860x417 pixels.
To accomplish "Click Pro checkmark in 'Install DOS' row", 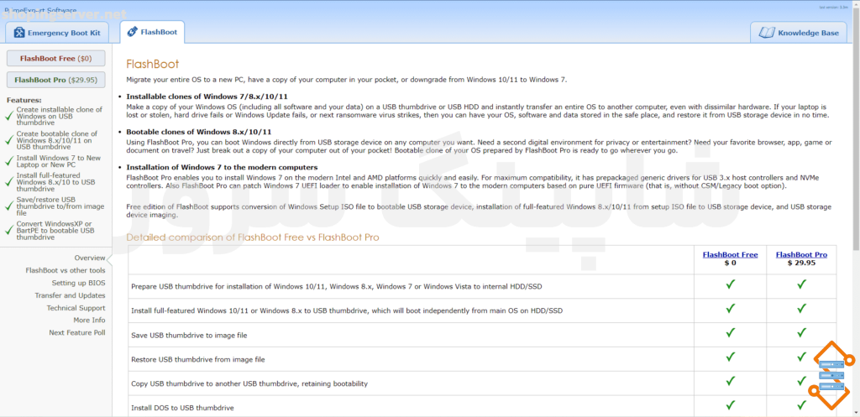I will [802, 405].
